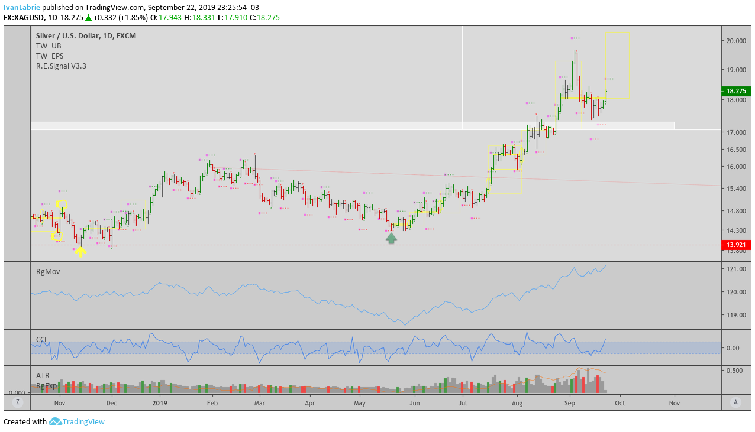Click the TradingView cloud logo icon
Image resolution: width=755 pixels, height=432 pixels.
click(55, 422)
